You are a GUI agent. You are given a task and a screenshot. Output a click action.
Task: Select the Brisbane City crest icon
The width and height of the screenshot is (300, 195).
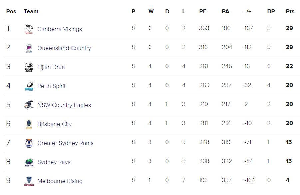click(29, 124)
